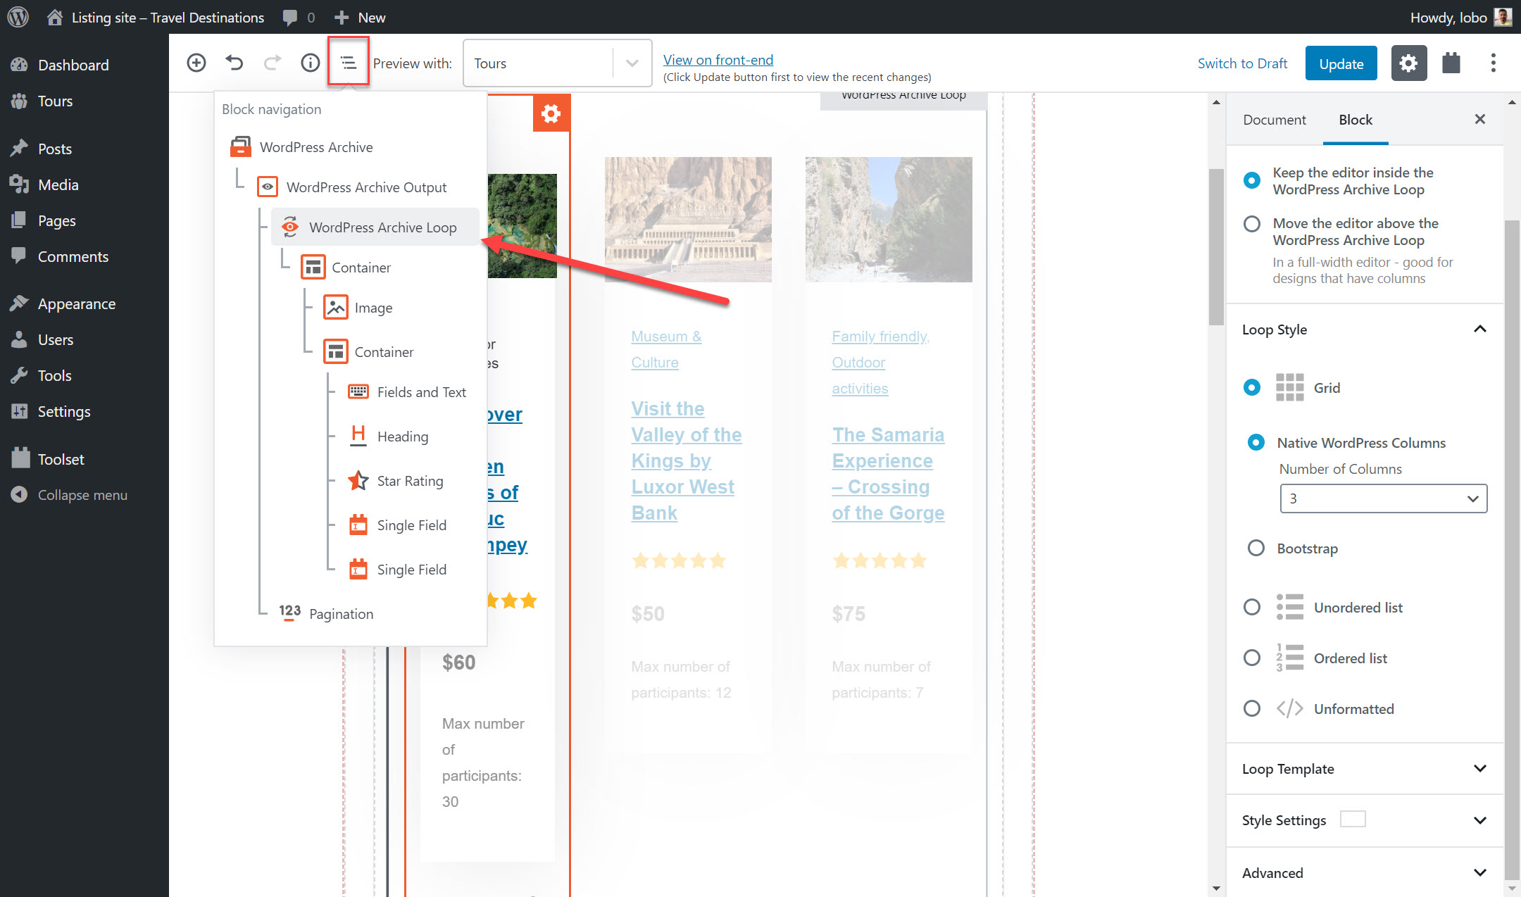
Task: Select Move the editor above the Loop
Action: point(1251,224)
